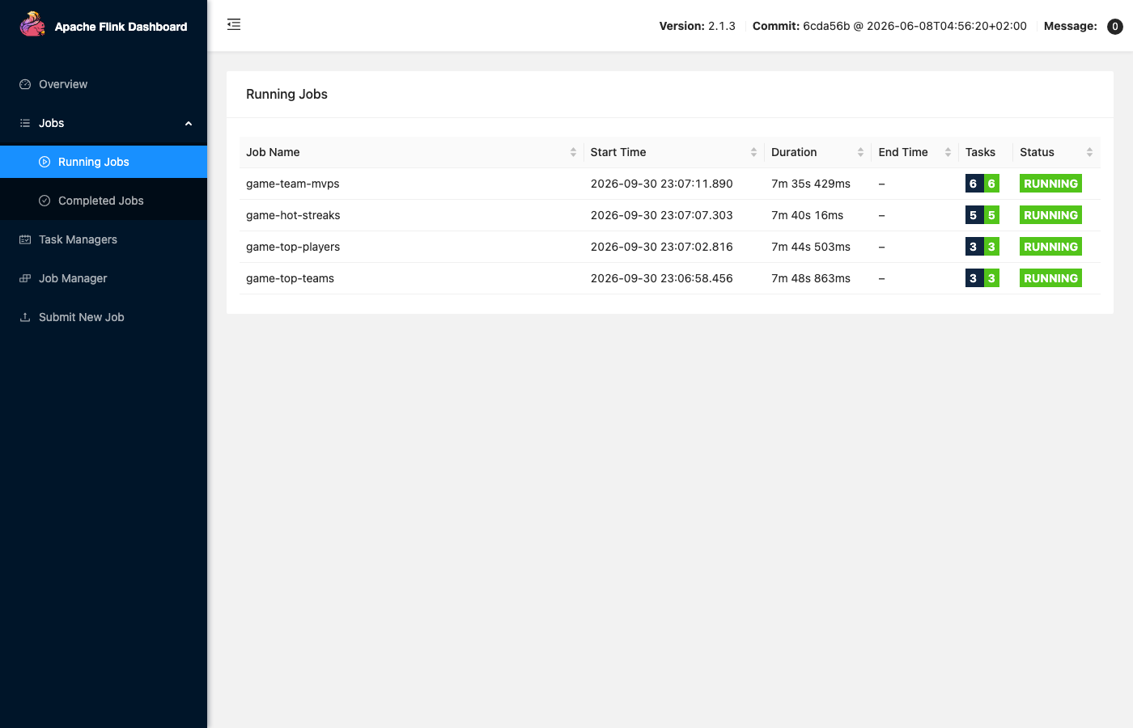The width and height of the screenshot is (1133, 728).
Task: Click green running tasks badge for game-hot-streaks
Action: point(991,215)
